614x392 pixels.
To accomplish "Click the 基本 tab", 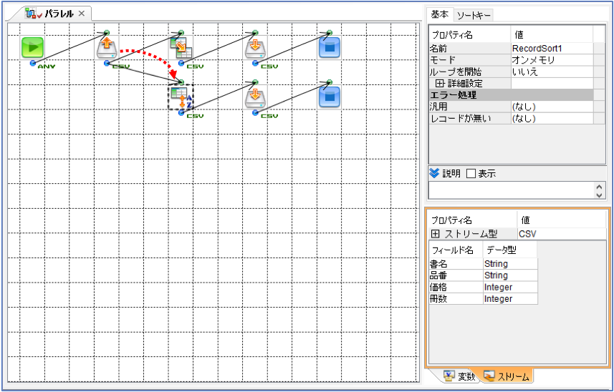I will click(x=440, y=14).
